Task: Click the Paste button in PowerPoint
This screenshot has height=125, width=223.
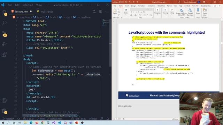Action: [x=115, y=11]
